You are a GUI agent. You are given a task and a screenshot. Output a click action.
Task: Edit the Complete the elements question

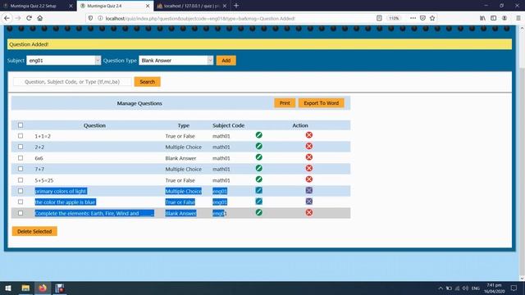259,212
